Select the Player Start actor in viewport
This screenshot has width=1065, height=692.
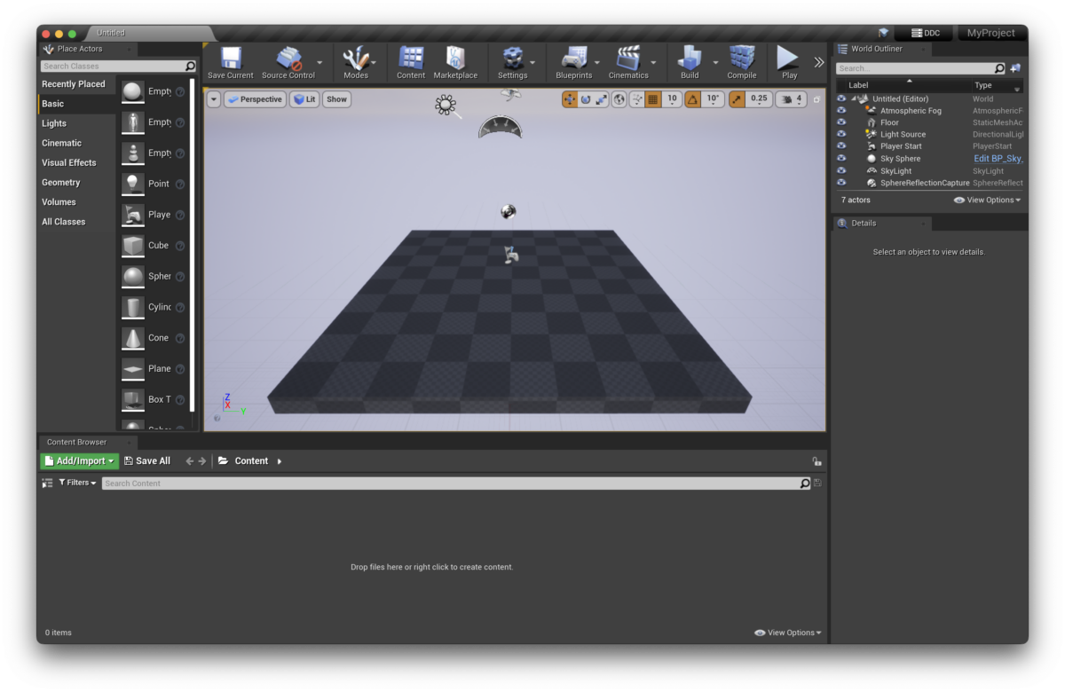509,255
